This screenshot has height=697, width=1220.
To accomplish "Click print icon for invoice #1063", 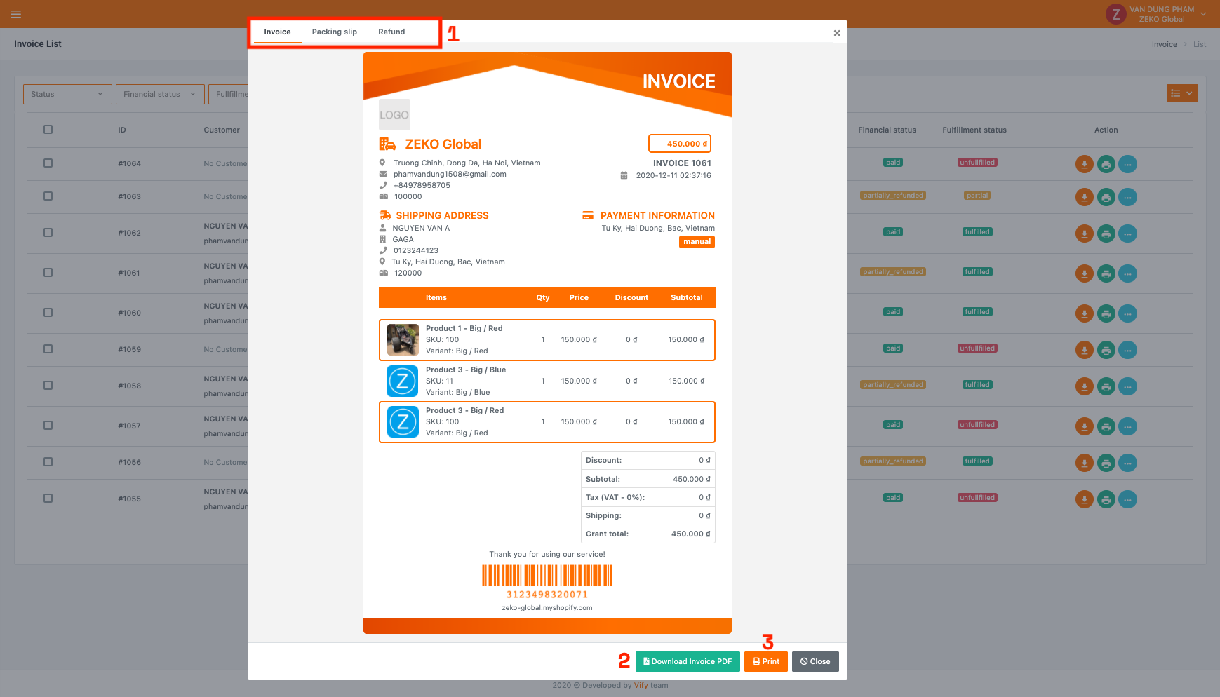I will tap(1106, 198).
